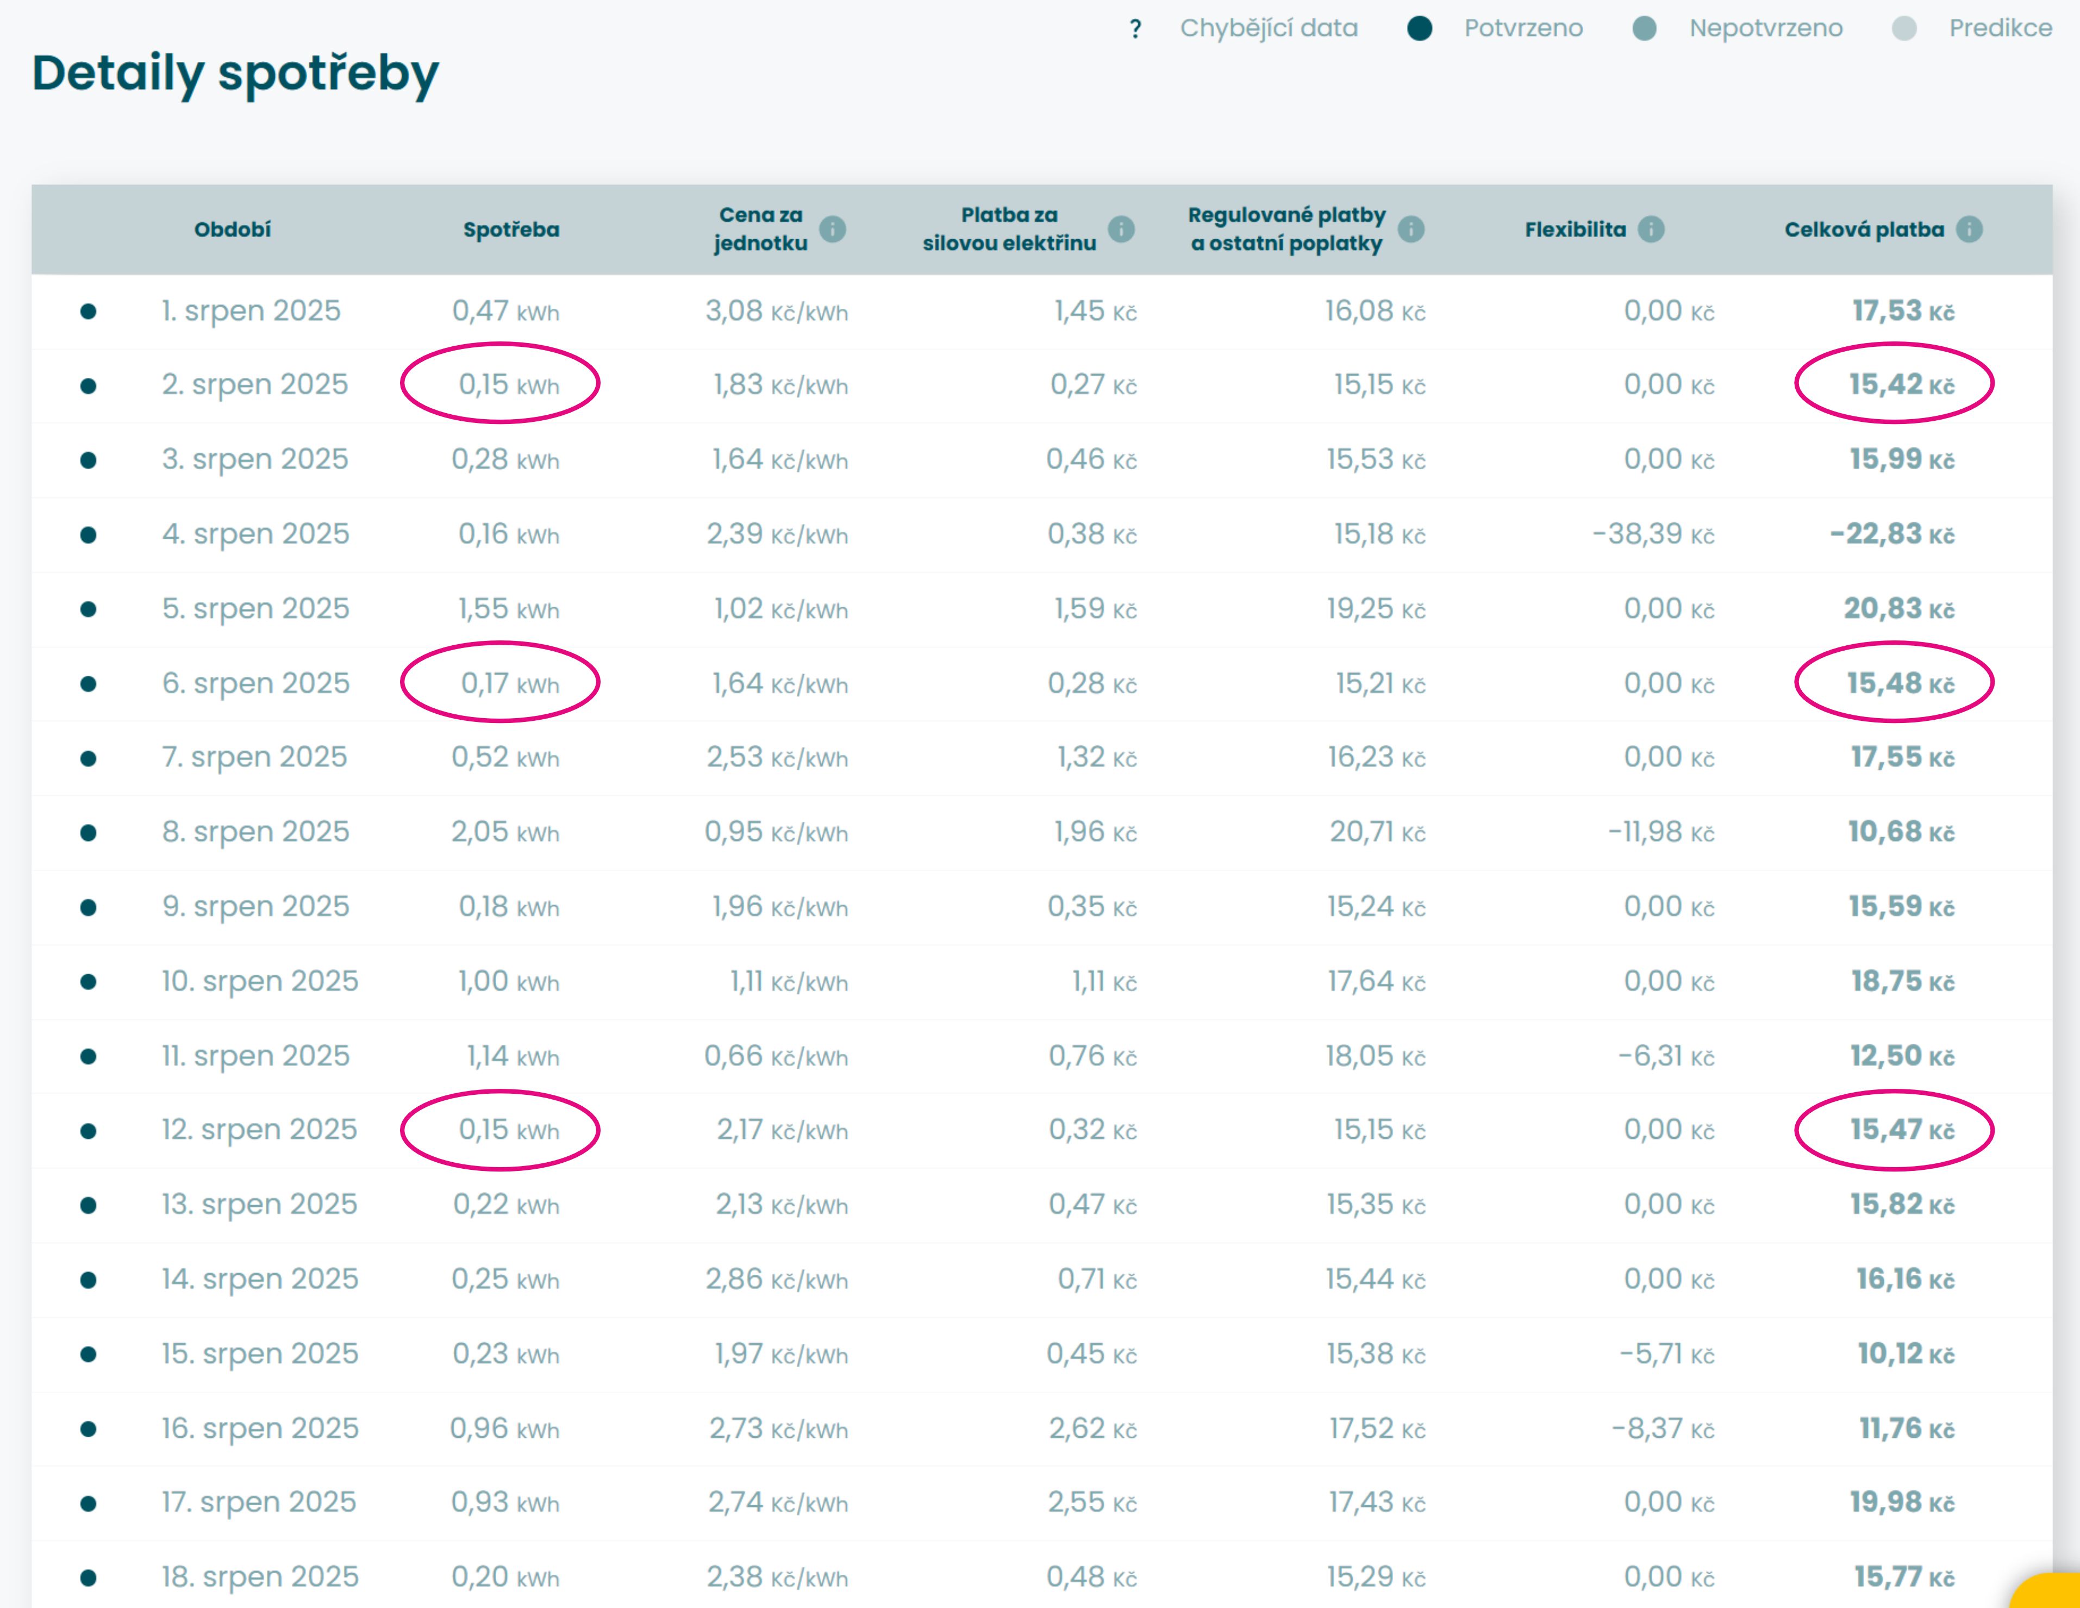The image size is (2080, 1608).
Task: Select the 4. srpen 2025 row
Action: click(x=255, y=534)
